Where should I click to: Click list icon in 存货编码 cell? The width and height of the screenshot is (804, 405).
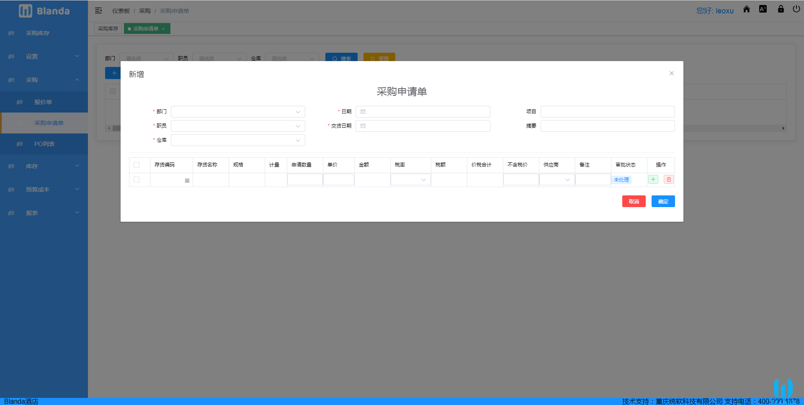[187, 180]
